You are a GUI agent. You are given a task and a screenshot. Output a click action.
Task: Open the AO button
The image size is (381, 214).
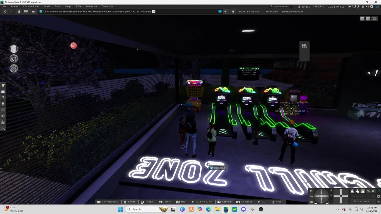tap(261, 202)
